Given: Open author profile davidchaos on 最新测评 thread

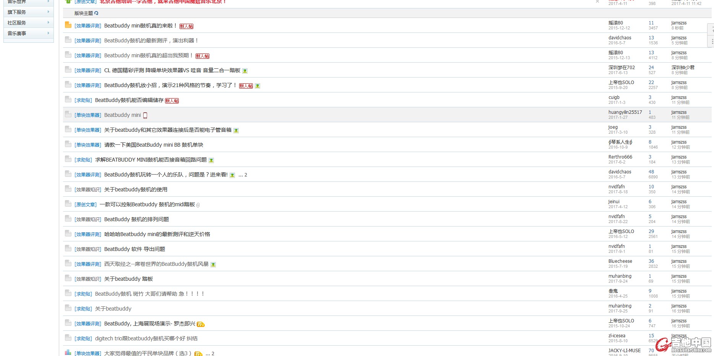Looking at the screenshot, I should (x=620, y=38).
